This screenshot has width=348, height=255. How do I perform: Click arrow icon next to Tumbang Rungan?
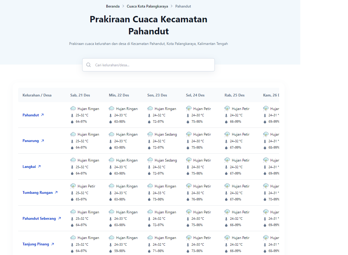[56, 192]
